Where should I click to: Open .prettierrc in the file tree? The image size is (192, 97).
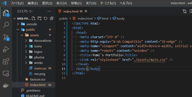[x=33, y=90]
